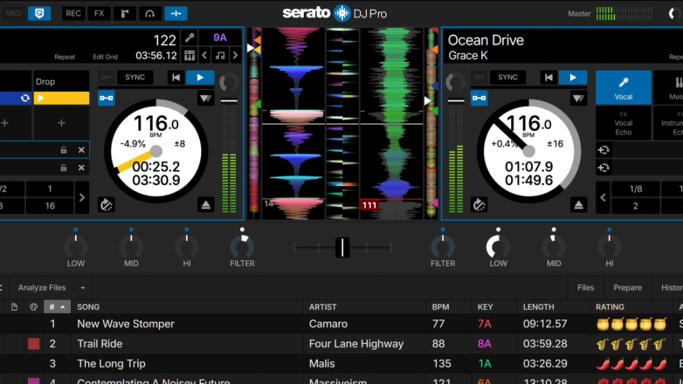The height and width of the screenshot is (384, 683).
Task: Lock the second saved loop slot
Action: [64, 168]
